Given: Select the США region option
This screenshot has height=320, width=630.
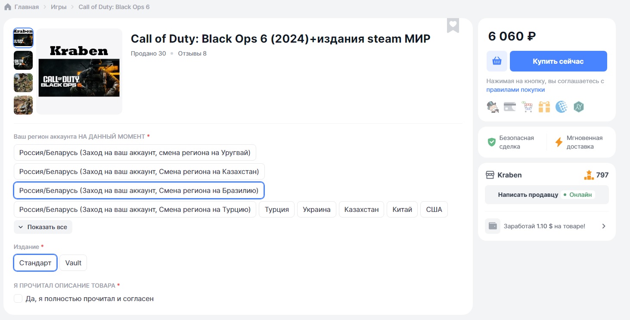Looking at the screenshot, I should [434, 209].
